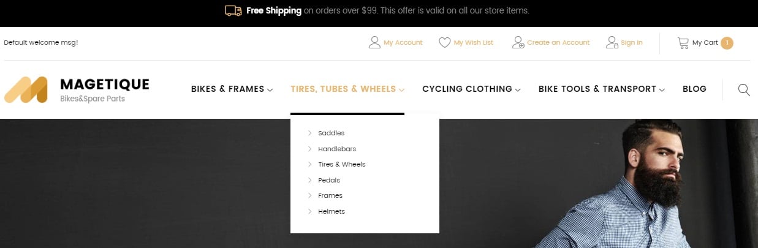758x248 pixels.
Task: Expand the Bikes & Frames menu
Action: pyautogui.click(x=232, y=89)
